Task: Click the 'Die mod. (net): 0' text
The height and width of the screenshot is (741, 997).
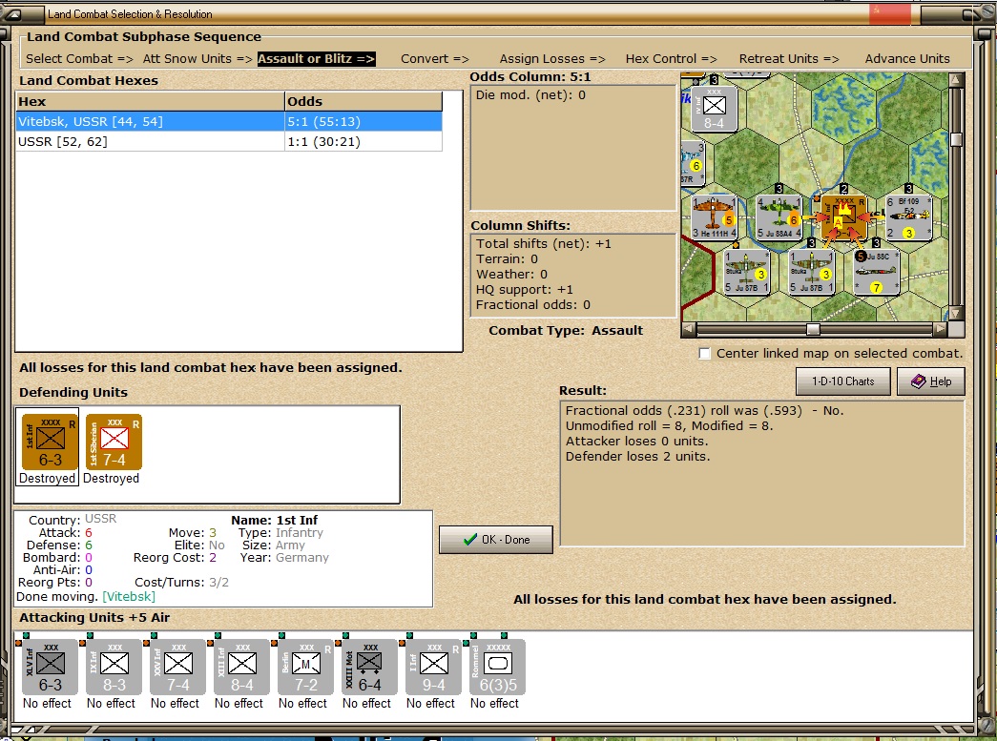Action: 530,95
